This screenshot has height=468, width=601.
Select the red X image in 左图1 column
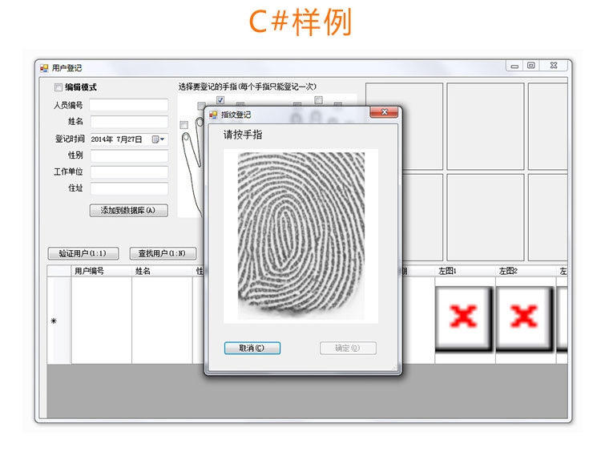coord(463,317)
